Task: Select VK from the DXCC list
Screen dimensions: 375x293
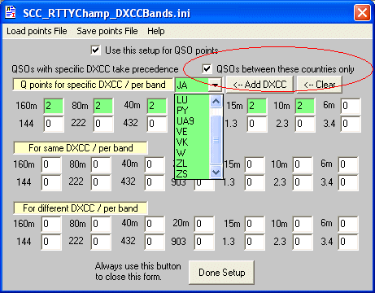Action: 182,142
